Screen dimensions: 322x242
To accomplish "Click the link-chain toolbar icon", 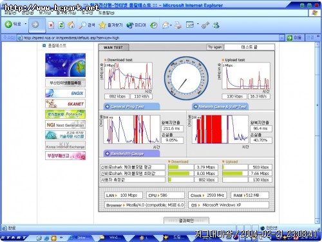I will click(x=205, y=25).
